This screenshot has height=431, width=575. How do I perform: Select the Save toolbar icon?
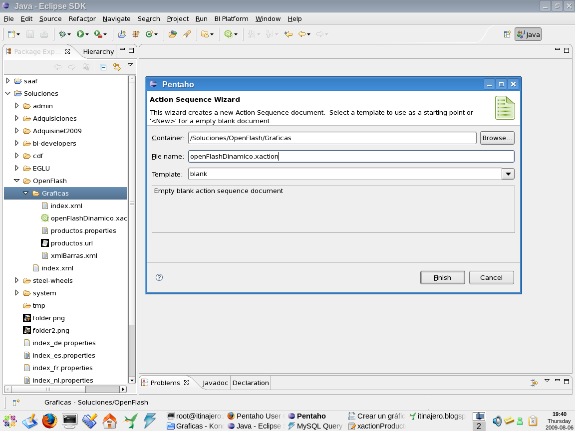(30, 34)
